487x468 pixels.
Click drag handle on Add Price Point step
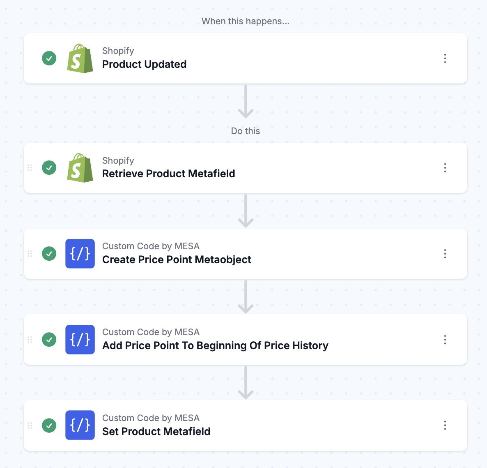30,340
